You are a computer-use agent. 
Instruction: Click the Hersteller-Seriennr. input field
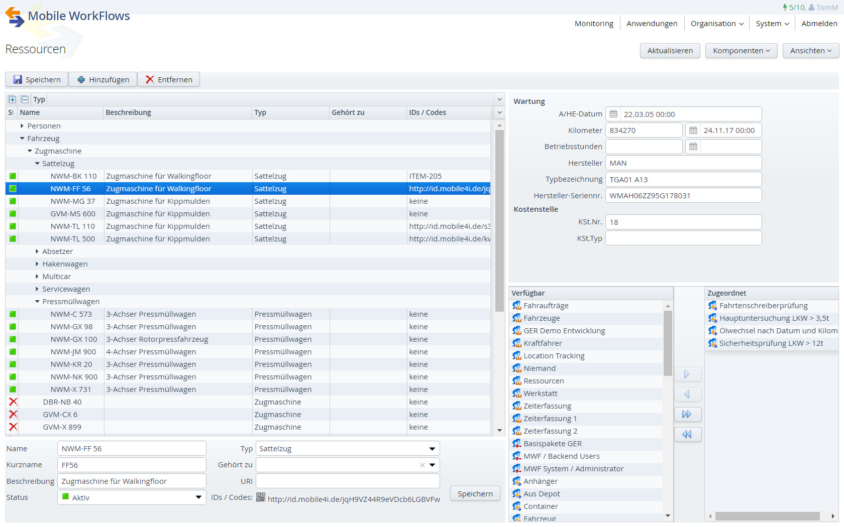click(683, 196)
